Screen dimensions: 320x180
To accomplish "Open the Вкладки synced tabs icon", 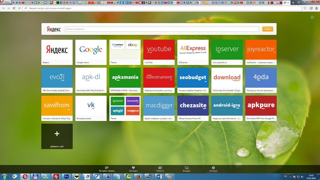I will tap(187, 169).
